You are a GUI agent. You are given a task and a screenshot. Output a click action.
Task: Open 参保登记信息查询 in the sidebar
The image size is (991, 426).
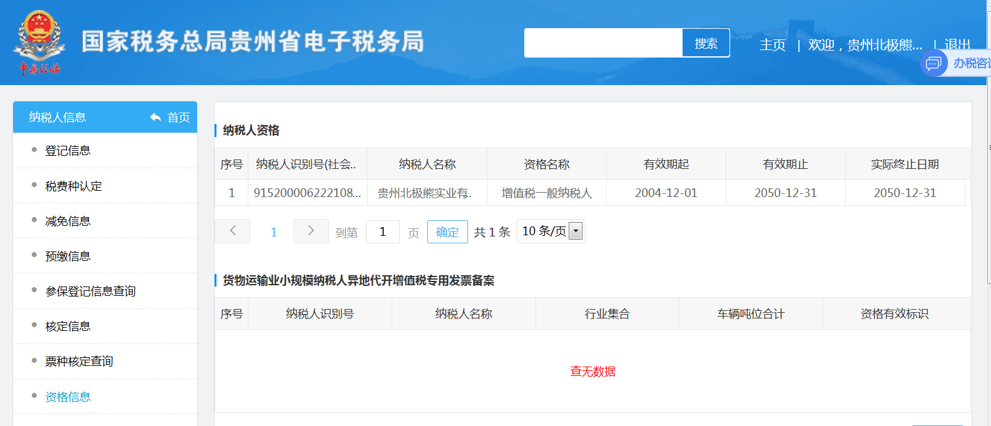[x=90, y=292]
